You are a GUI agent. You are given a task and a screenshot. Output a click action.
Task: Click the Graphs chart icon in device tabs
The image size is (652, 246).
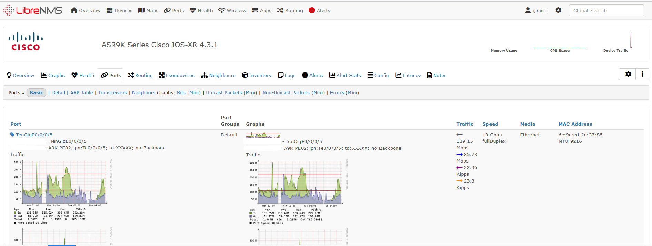tap(44, 75)
